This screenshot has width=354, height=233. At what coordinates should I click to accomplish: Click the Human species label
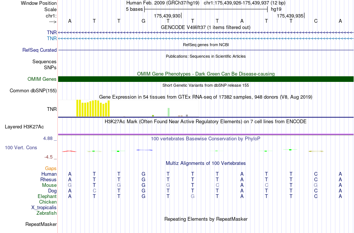tap(49, 174)
